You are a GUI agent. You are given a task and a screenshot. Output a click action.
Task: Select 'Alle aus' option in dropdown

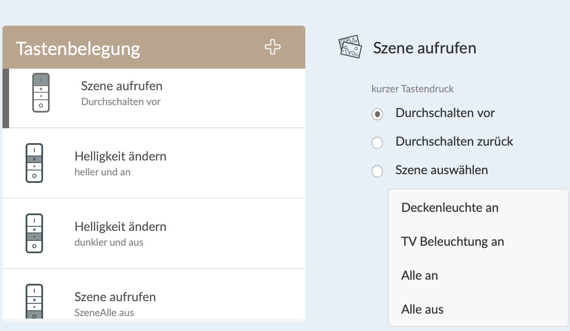(x=422, y=309)
